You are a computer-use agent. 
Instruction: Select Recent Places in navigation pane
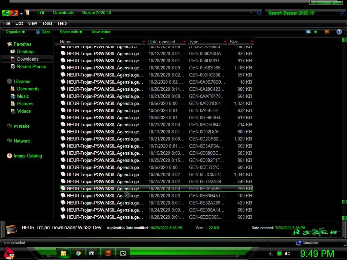pyautogui.click(x=28, y=66)
